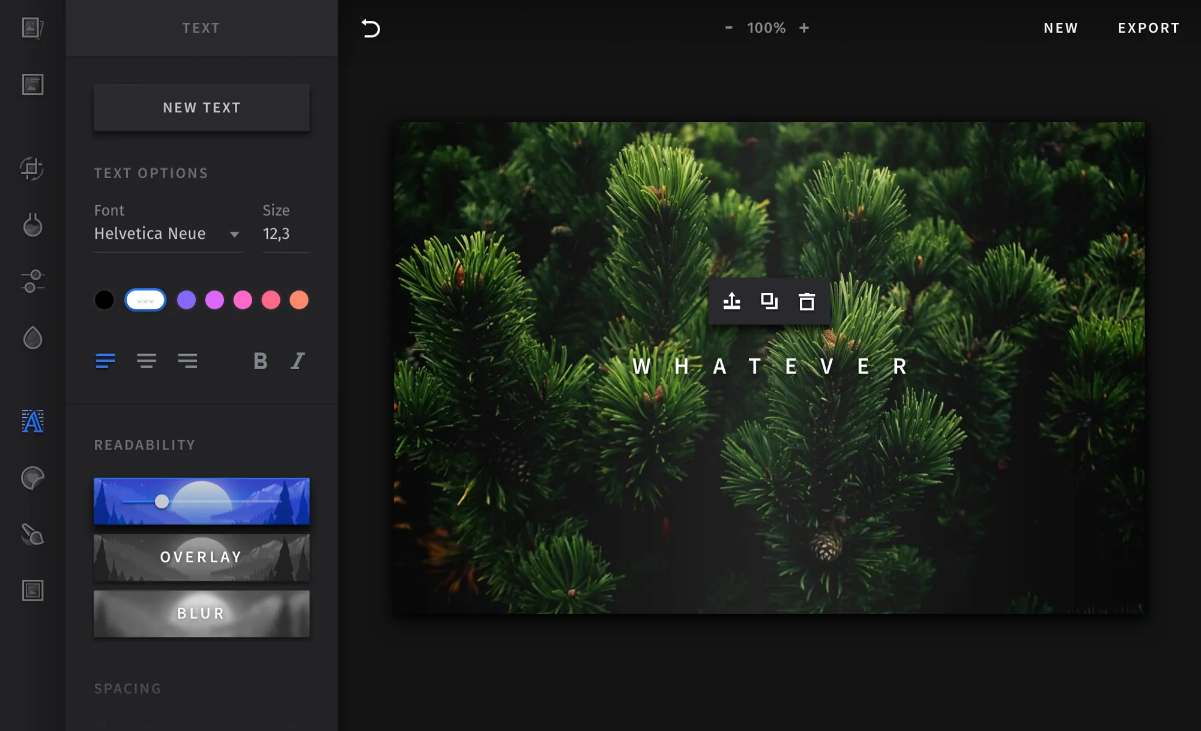Image resolution: width=1201 pixels, height=731 pixels.
Task: Click NEW in the top bar
Action: pyautogui.click(x=1060, y=28)
